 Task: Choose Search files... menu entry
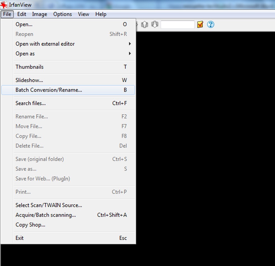click(x=68, y=103)
